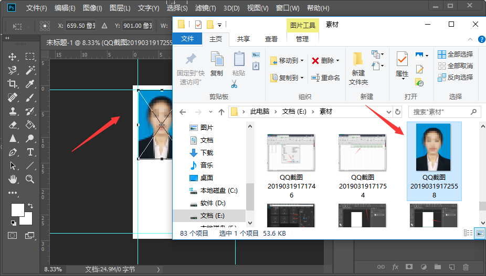
Task: Click the 搜索"素材" search box
Action: pos(445,112)
